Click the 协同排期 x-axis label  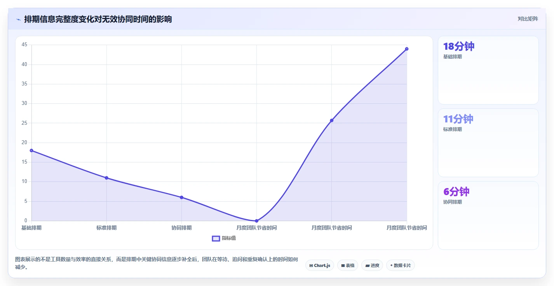point(181,228)
